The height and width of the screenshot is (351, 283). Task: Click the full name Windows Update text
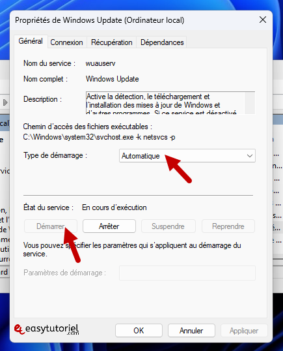point(113,79)
